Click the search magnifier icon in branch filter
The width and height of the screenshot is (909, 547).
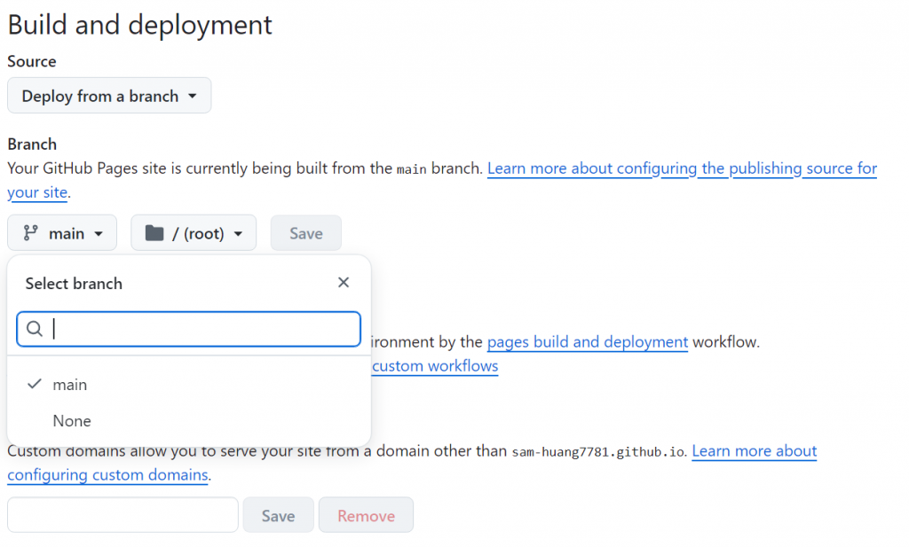35,329
